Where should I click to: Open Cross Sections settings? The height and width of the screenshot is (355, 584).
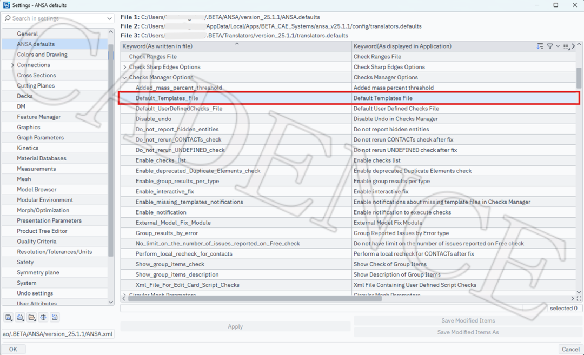55,75
